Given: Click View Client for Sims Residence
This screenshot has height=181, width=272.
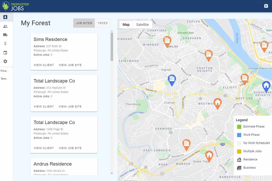Looking at the screenshot, I should [x=44, y=65].
